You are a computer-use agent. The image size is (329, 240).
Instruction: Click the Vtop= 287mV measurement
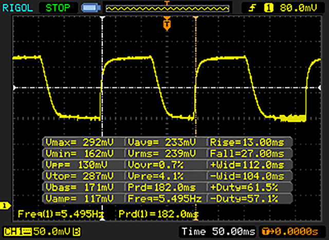(80, 176)
